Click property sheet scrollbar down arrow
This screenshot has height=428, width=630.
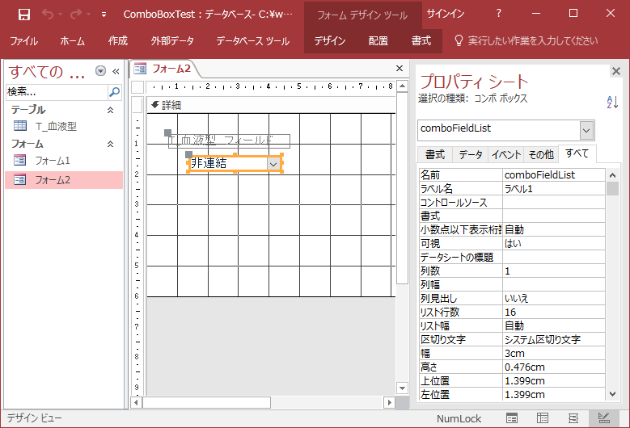tap(612, 394)
